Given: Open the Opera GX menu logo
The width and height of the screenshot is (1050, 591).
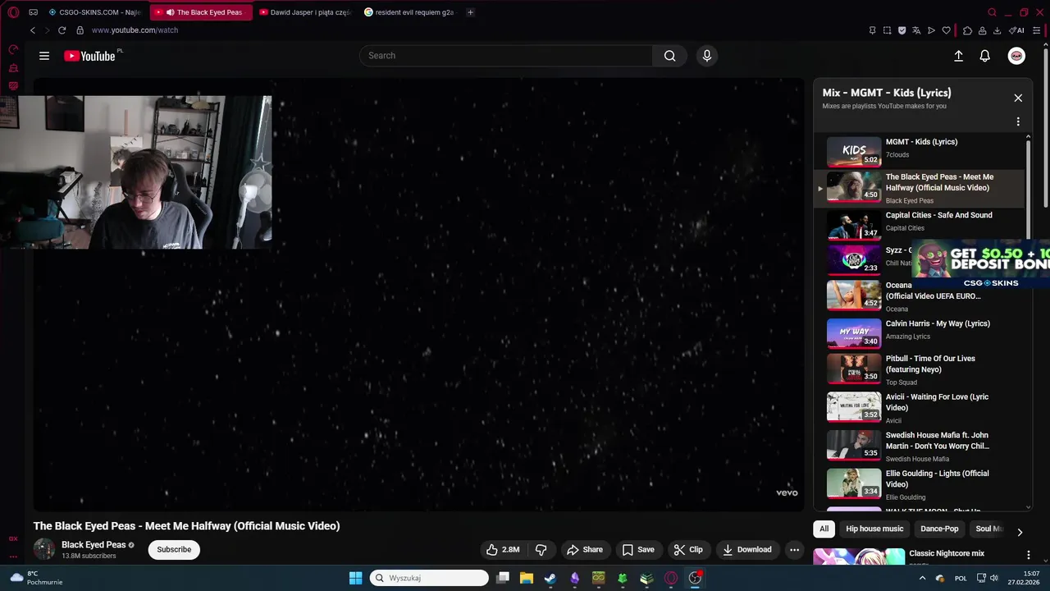Looking at the screenshot, I should [13, 12].
